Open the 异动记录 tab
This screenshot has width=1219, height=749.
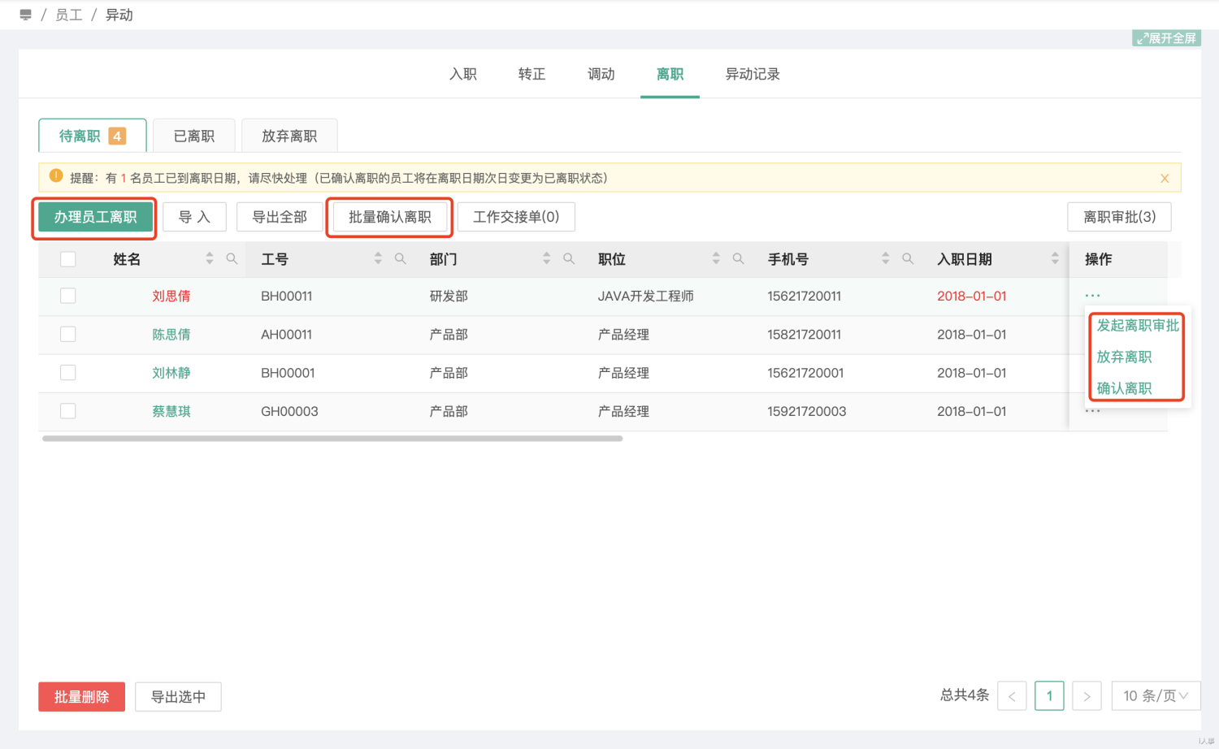753,74
